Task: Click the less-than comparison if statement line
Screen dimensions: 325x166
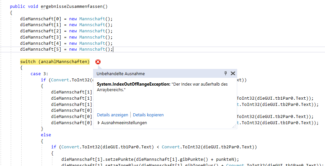Action: point(154,147)
